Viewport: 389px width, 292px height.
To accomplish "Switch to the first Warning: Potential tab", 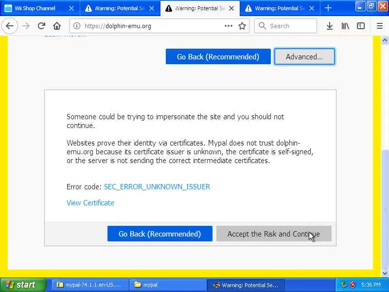I will click(120, 8).
